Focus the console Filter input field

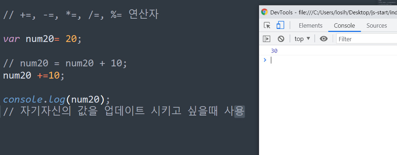[367, 39]
